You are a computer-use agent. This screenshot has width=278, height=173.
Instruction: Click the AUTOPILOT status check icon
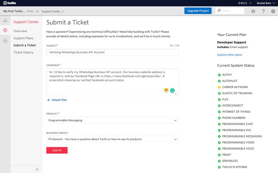[219, 81]
